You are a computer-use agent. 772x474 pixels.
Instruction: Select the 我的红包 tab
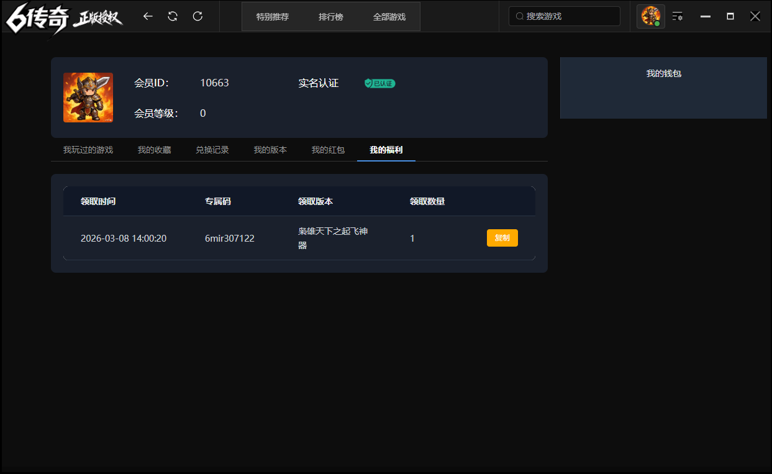328,149
